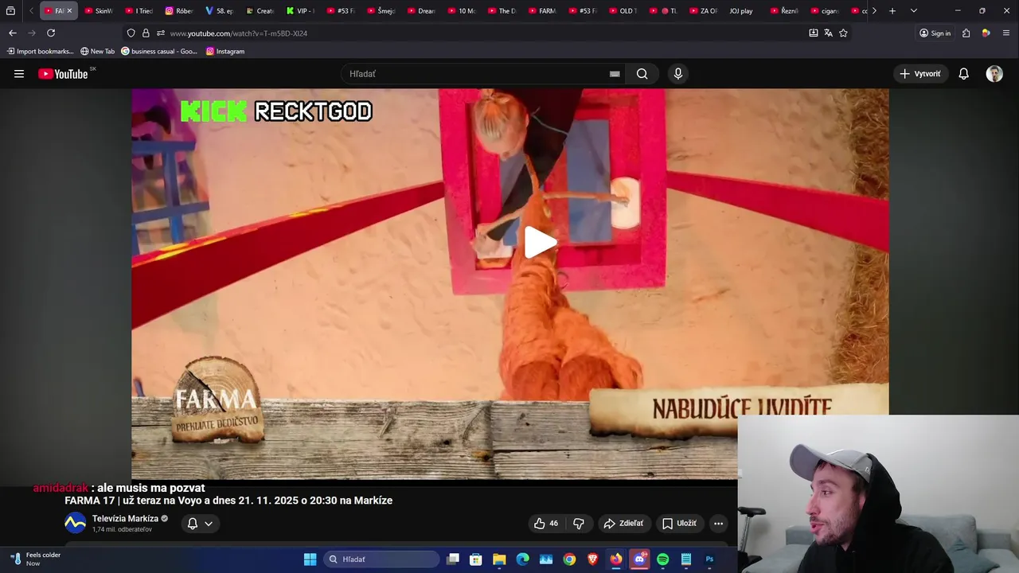Open weather widget Feels colder
Viewport: 1019px width, 573px height.
tap(36, 559)
